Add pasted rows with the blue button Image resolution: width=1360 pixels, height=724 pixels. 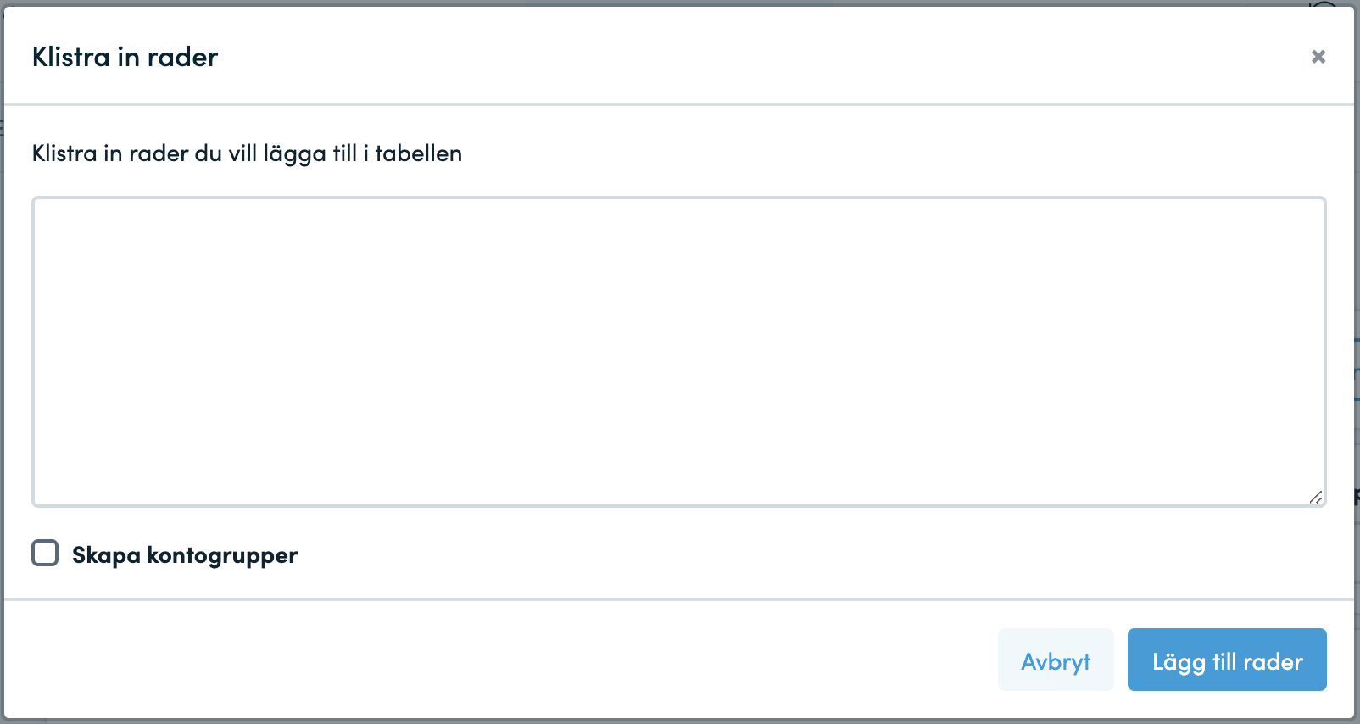(x=1227, y=660)
